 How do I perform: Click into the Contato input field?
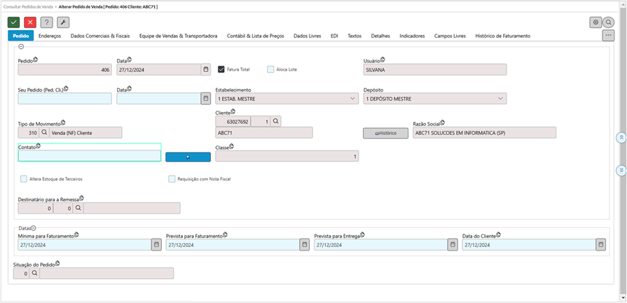[x=89, y=156]
